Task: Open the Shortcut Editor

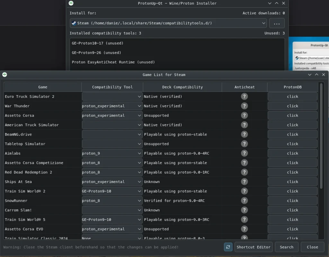Action: 253,247
